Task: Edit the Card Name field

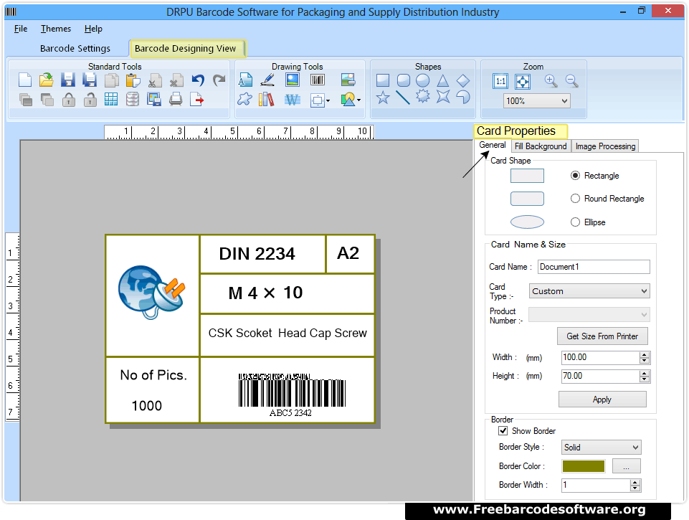Action: click(594, 267)
